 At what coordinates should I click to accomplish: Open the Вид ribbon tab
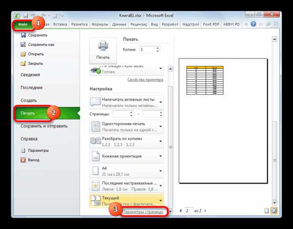(154, 24)
